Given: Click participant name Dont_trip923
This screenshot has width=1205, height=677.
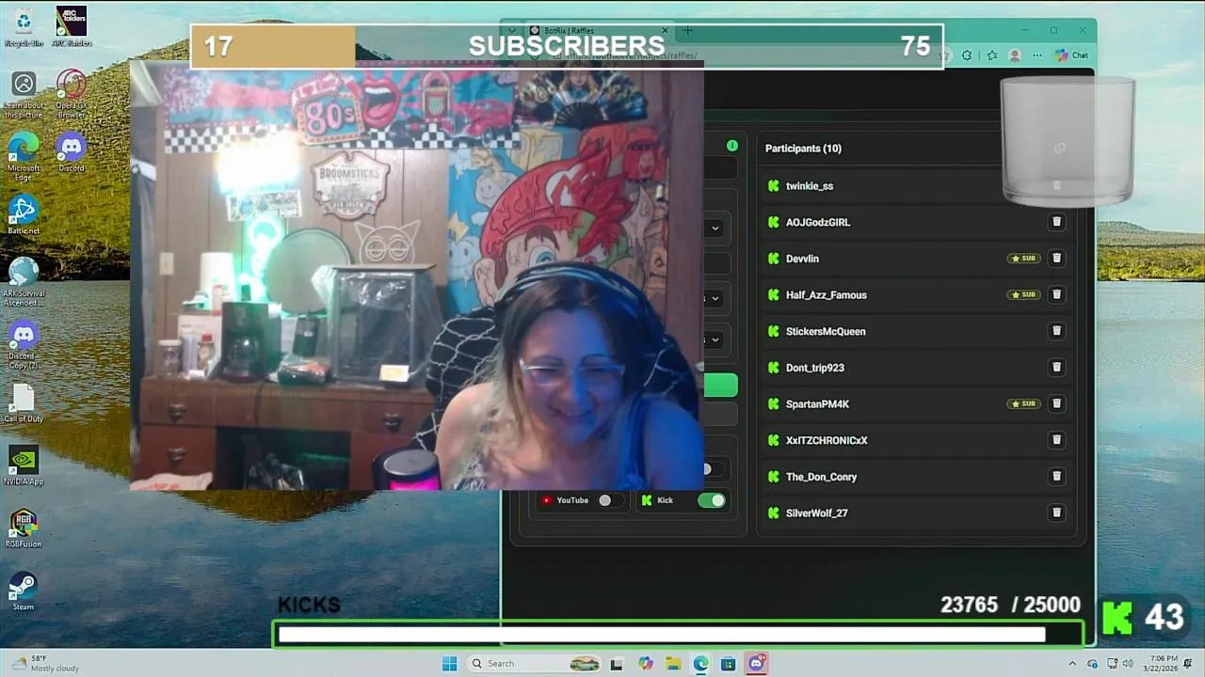Looking at the screenshot, I should (815, 368).
